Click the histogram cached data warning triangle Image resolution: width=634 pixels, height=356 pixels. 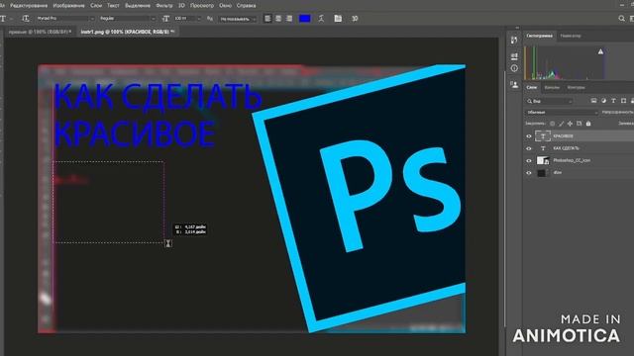tap(600, 51)
